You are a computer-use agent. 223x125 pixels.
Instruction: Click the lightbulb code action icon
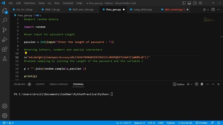click(x=26, y=53)
